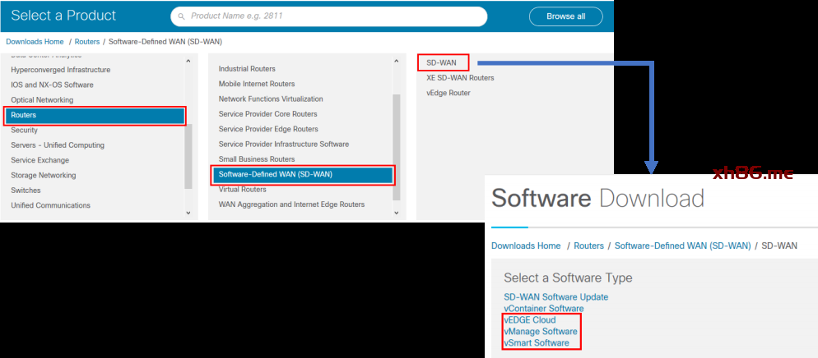Image resolution: width=818 pixels, height=358 pixels.
Task: Open the vManage Software link
Action: (541, 332)
